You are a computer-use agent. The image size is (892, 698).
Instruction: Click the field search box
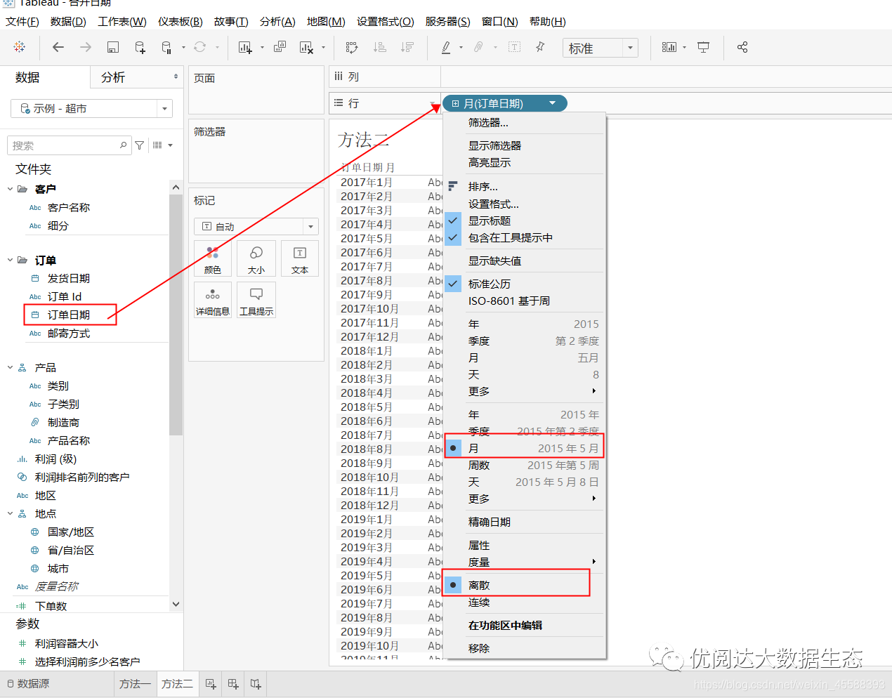(68, 145)
